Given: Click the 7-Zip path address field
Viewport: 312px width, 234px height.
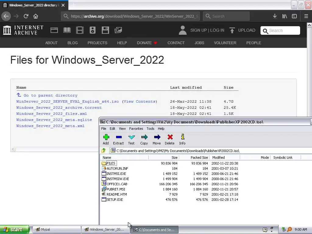Looking at the screenshot, I should click(211, 151).
